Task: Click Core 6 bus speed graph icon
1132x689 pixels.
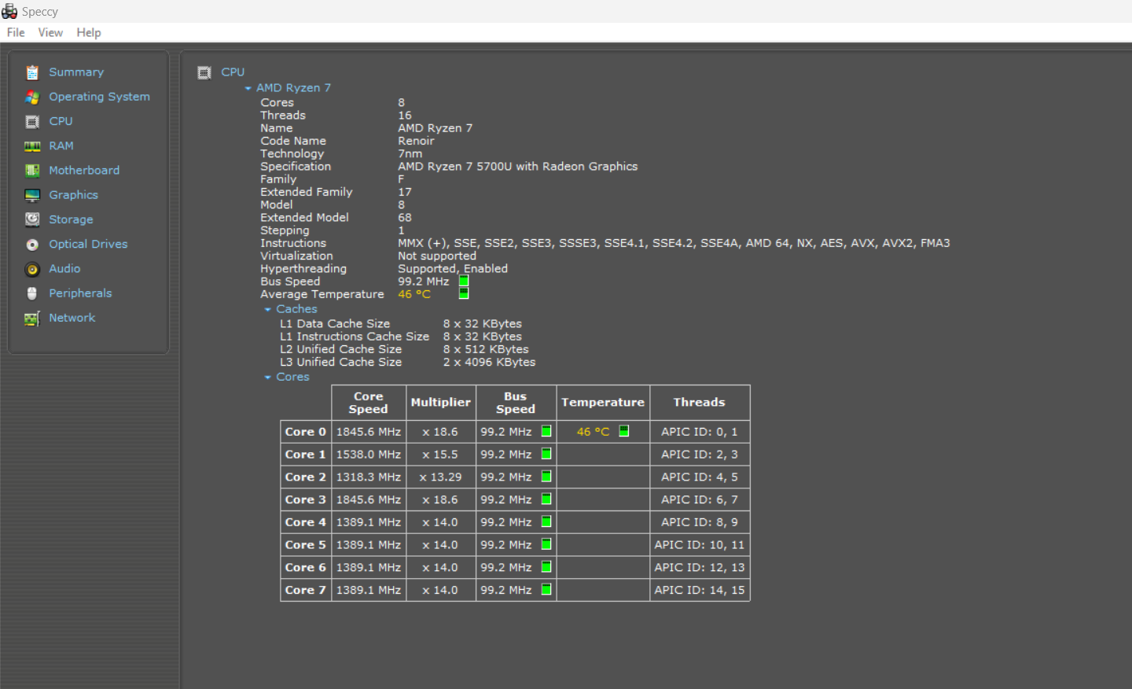Action: tap(546, 567)
